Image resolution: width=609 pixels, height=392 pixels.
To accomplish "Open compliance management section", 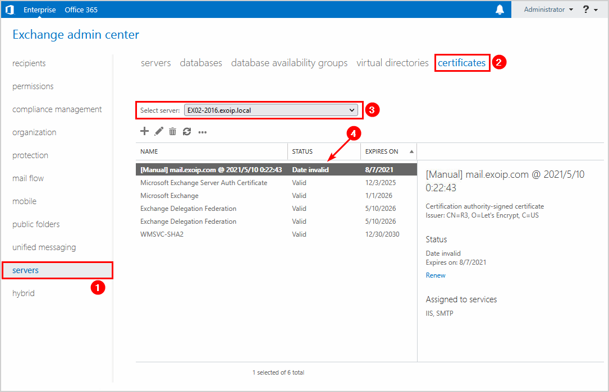I will pyautogui.click(x=57, y=109).
